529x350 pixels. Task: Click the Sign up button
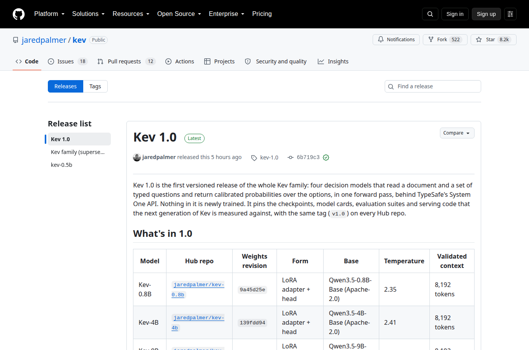click(486, 14)
